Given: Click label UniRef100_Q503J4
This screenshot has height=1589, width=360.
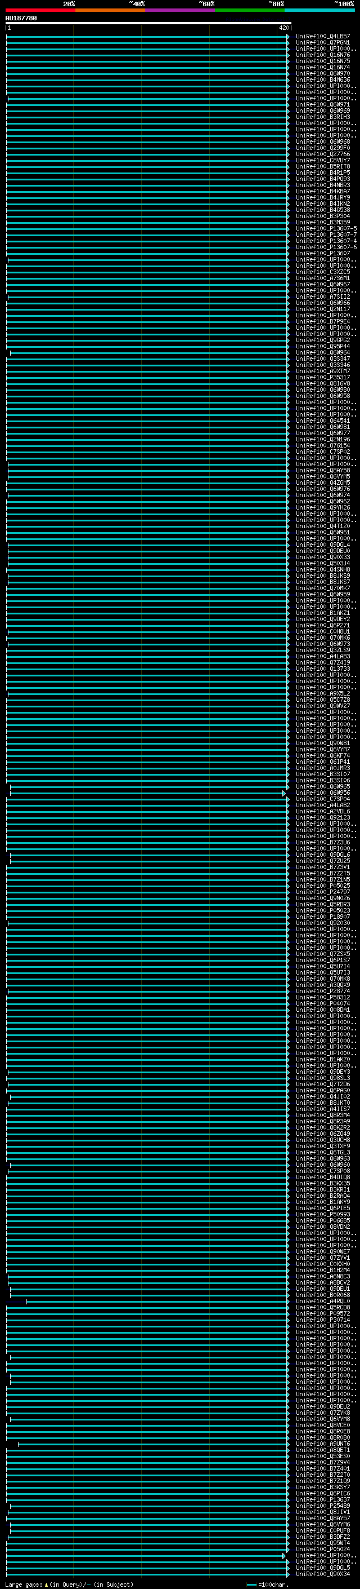Looking at the screenshot, I should click(x=323, y=563).
